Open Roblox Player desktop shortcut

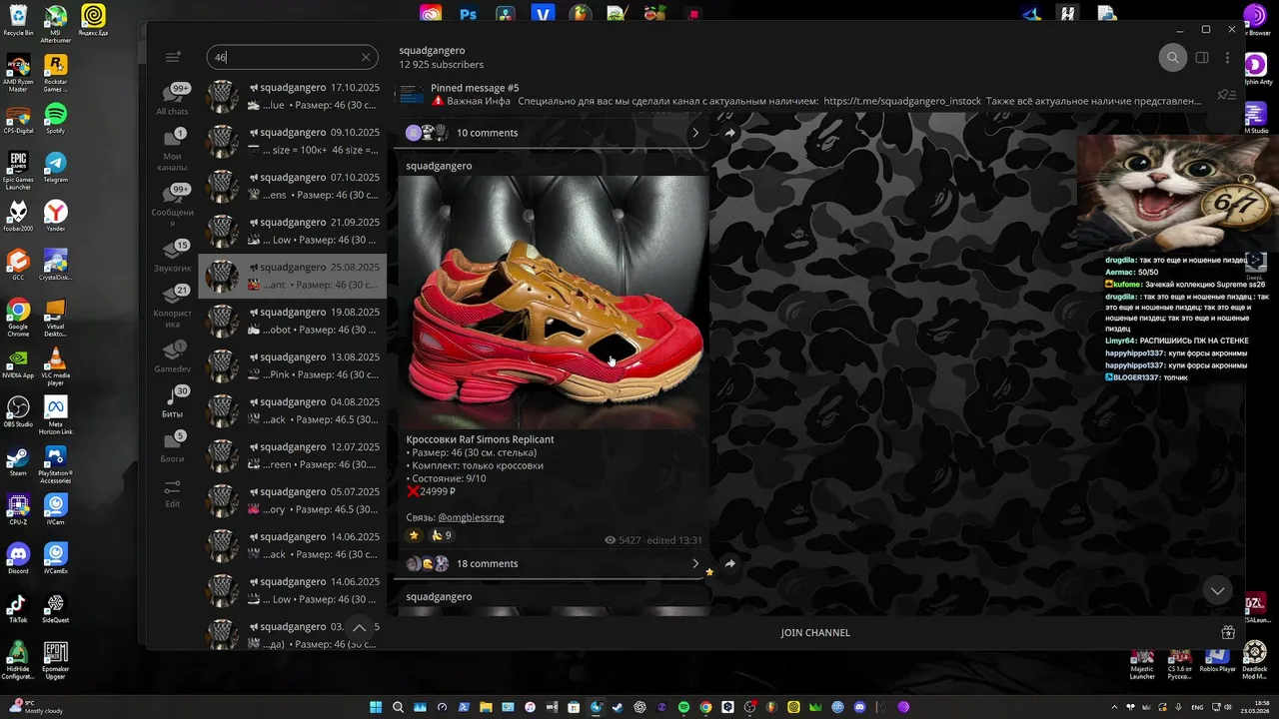[x=1217, y=659]
